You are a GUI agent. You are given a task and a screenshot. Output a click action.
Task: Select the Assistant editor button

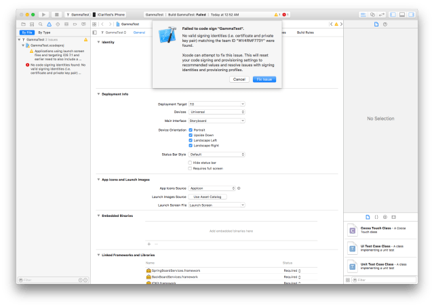(x=372, y=15)
